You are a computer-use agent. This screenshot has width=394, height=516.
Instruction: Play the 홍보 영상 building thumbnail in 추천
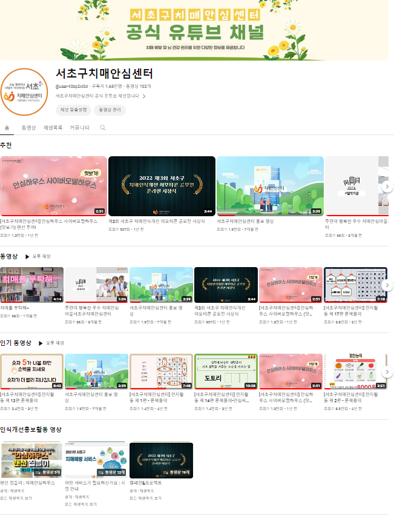click(x=270, y=187)
